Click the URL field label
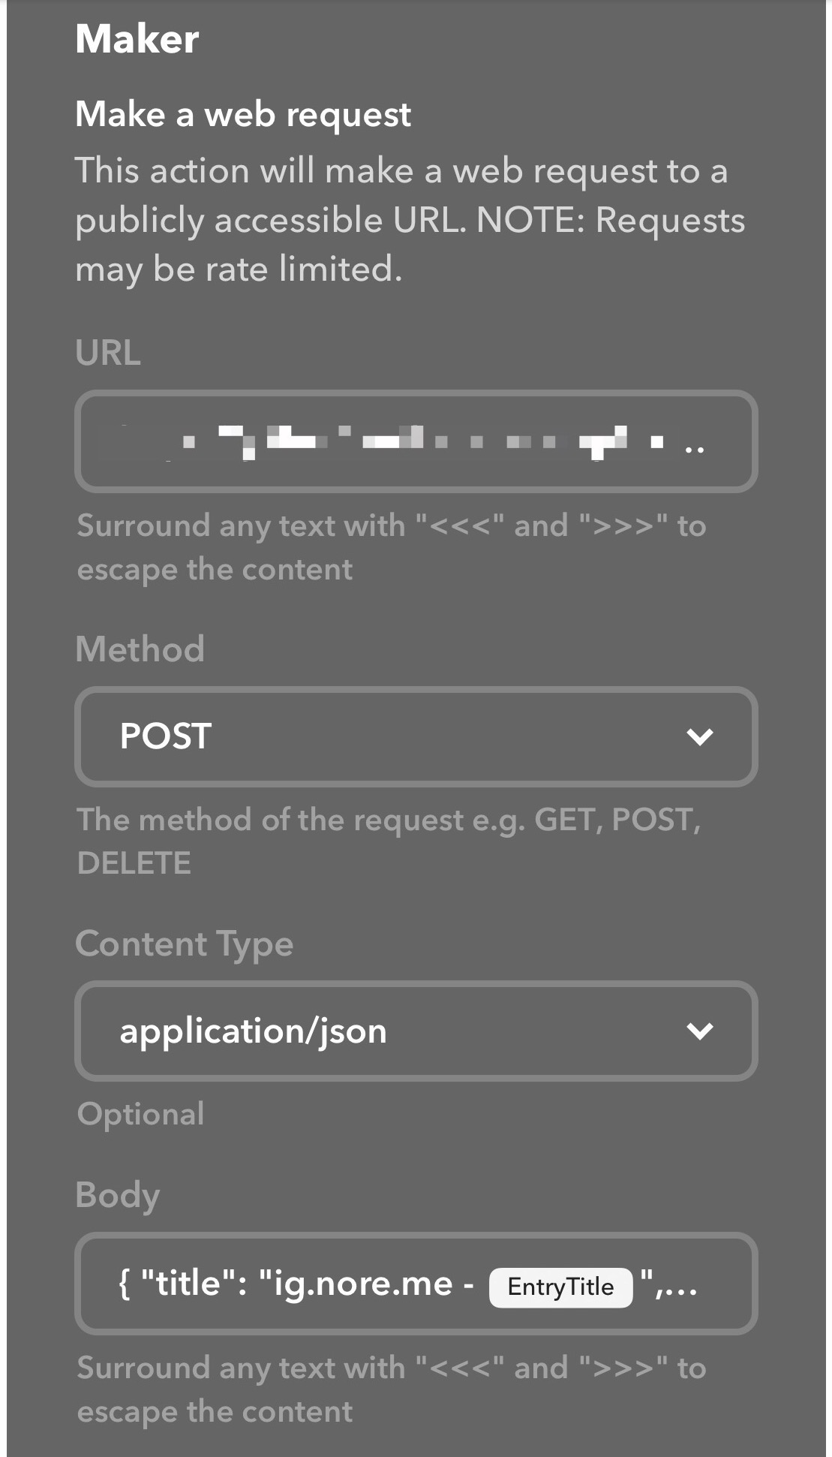 pos(108,352)
